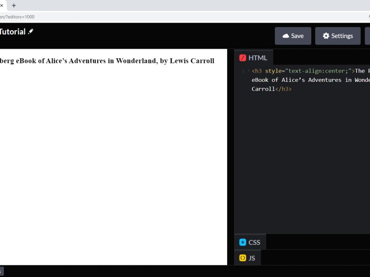Collapse the h3 code fold arrow on line 1
This screenshot has height=277, width=370.
pos(248,71)
